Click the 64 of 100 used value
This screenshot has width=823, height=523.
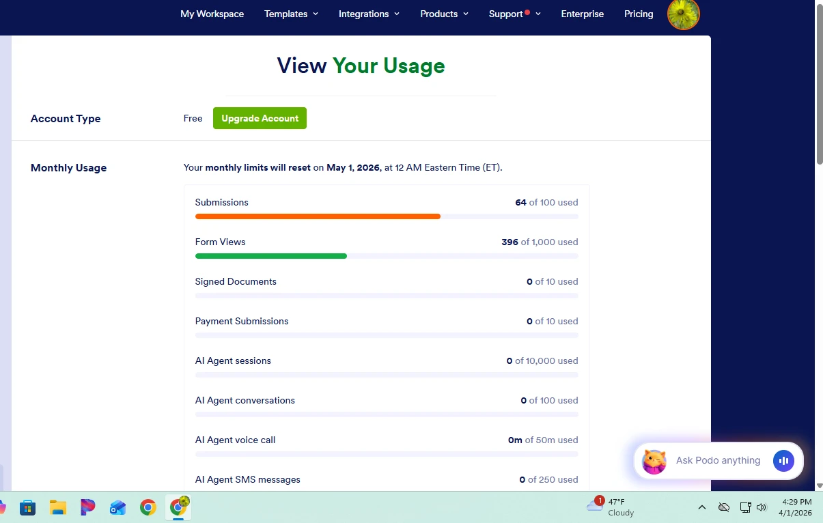tap(546, 202)
